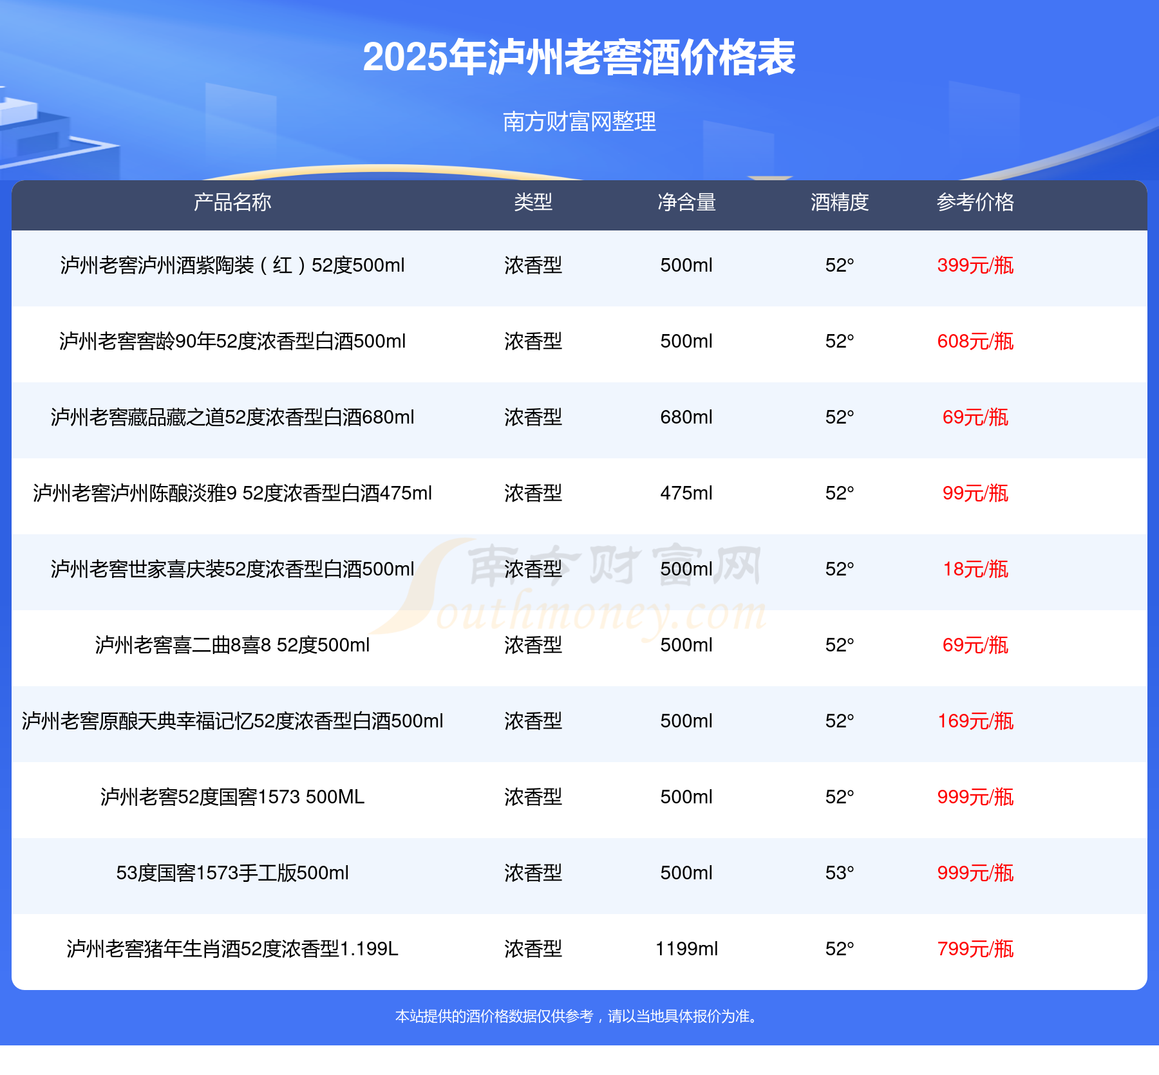The height and width of the screenshot is (1075, 1159).
Task: Click 52° in the 猪年生肖酒 row
Action: pyautogui.click(x=840, y=949)
